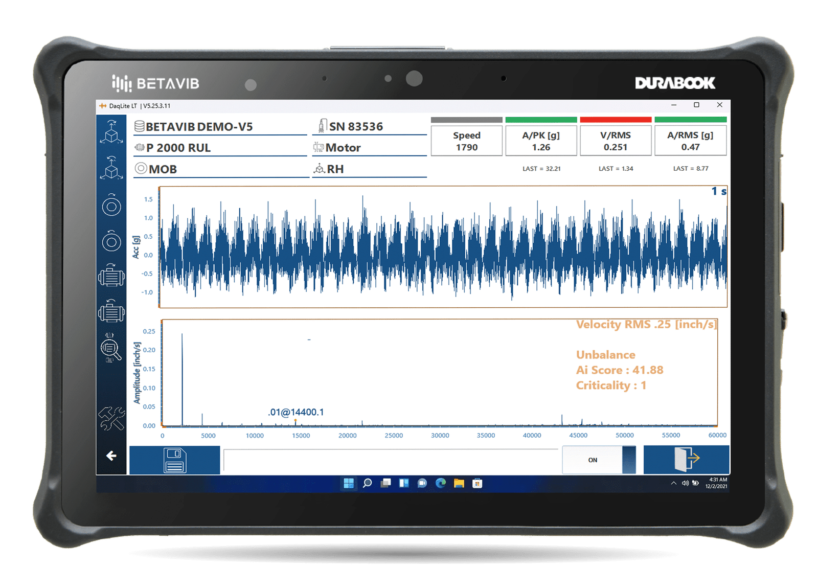818x568 pixels.
Task: Click the second cube axis icon with counter-clockwise arrow
Action: tap(111, 168)
